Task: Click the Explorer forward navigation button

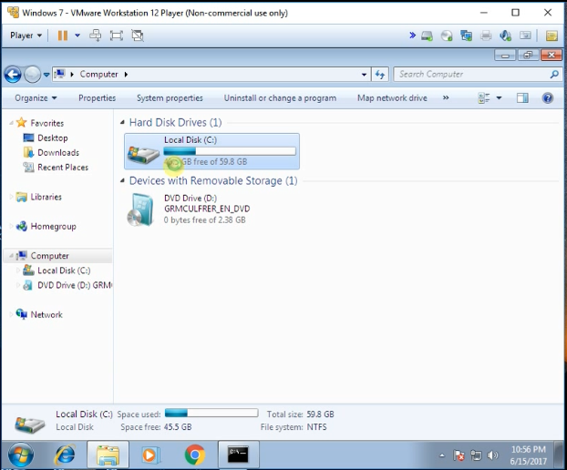Action: coord(33,75)
